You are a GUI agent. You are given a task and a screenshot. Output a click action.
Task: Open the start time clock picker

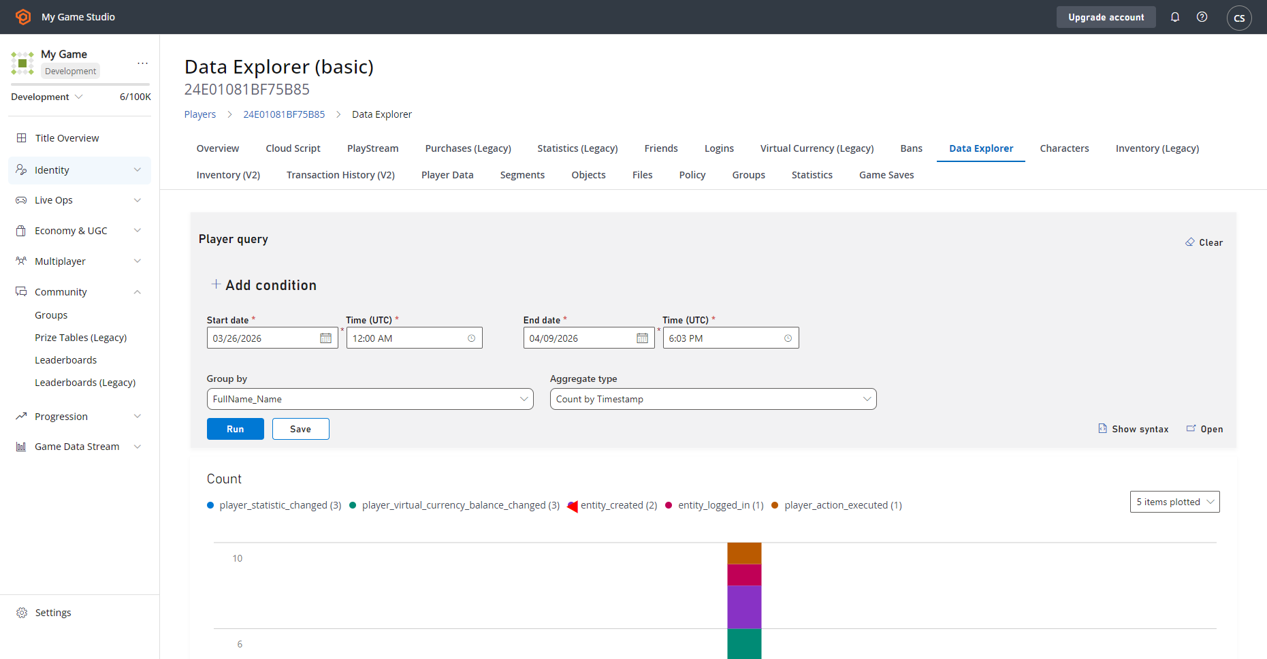coord(471,338)
